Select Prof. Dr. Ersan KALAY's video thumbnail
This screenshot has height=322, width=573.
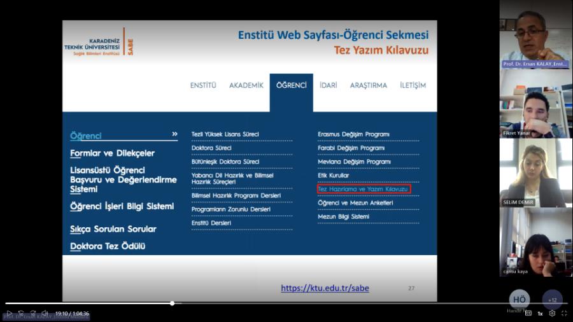point(535,35)
